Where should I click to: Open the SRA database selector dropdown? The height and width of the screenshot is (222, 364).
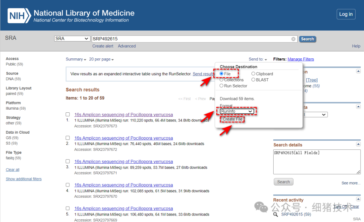click(x=72, y=39)
